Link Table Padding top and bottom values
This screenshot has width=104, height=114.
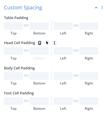(x=26, y=26)
